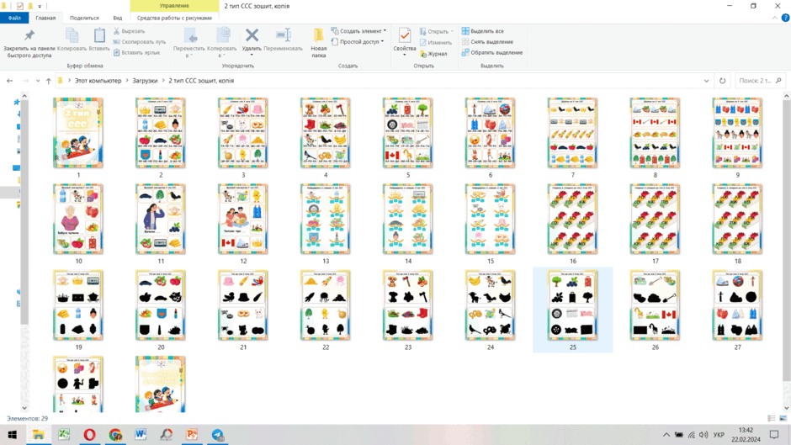Click the History command
The height and width of the screenshot is (445, 791).
coord(433,54)
